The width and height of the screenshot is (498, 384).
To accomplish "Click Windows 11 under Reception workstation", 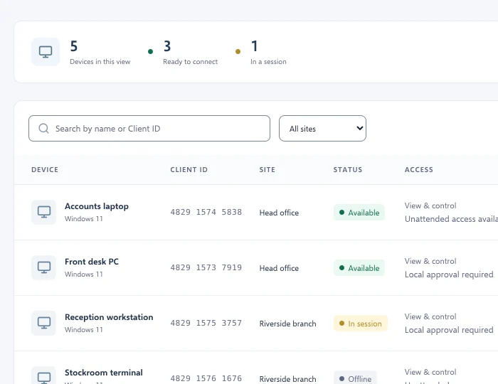I will (84, 330).
